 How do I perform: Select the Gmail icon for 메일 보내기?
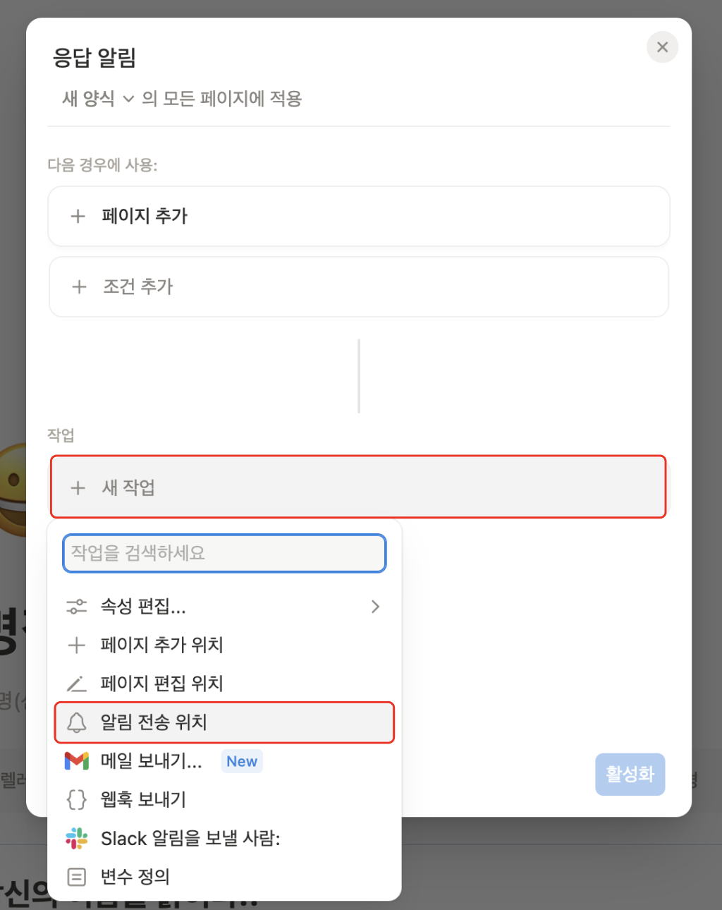click(75, 760)
